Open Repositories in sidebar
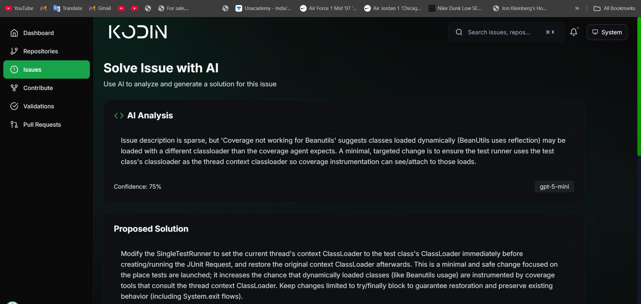The image size is (641, 304). click(x=46, y=51)
